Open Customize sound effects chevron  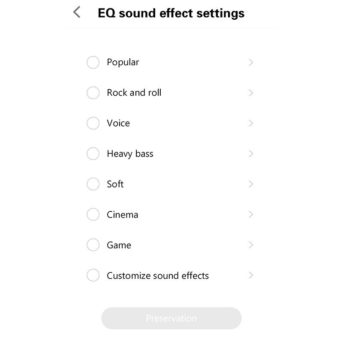point(251,275)
